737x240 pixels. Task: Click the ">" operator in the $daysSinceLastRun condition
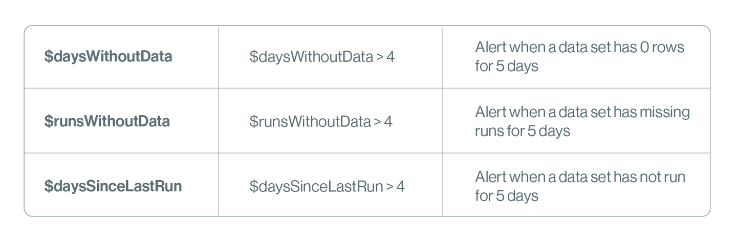point(389,186)
